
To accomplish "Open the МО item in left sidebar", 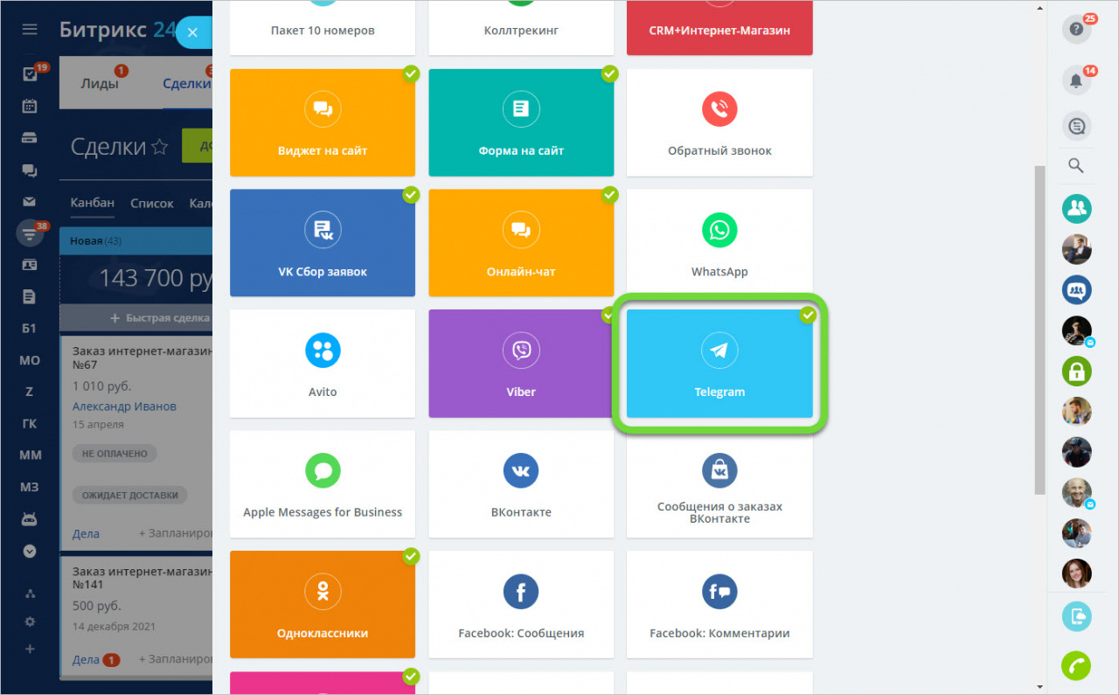I will tap(30, 360).
